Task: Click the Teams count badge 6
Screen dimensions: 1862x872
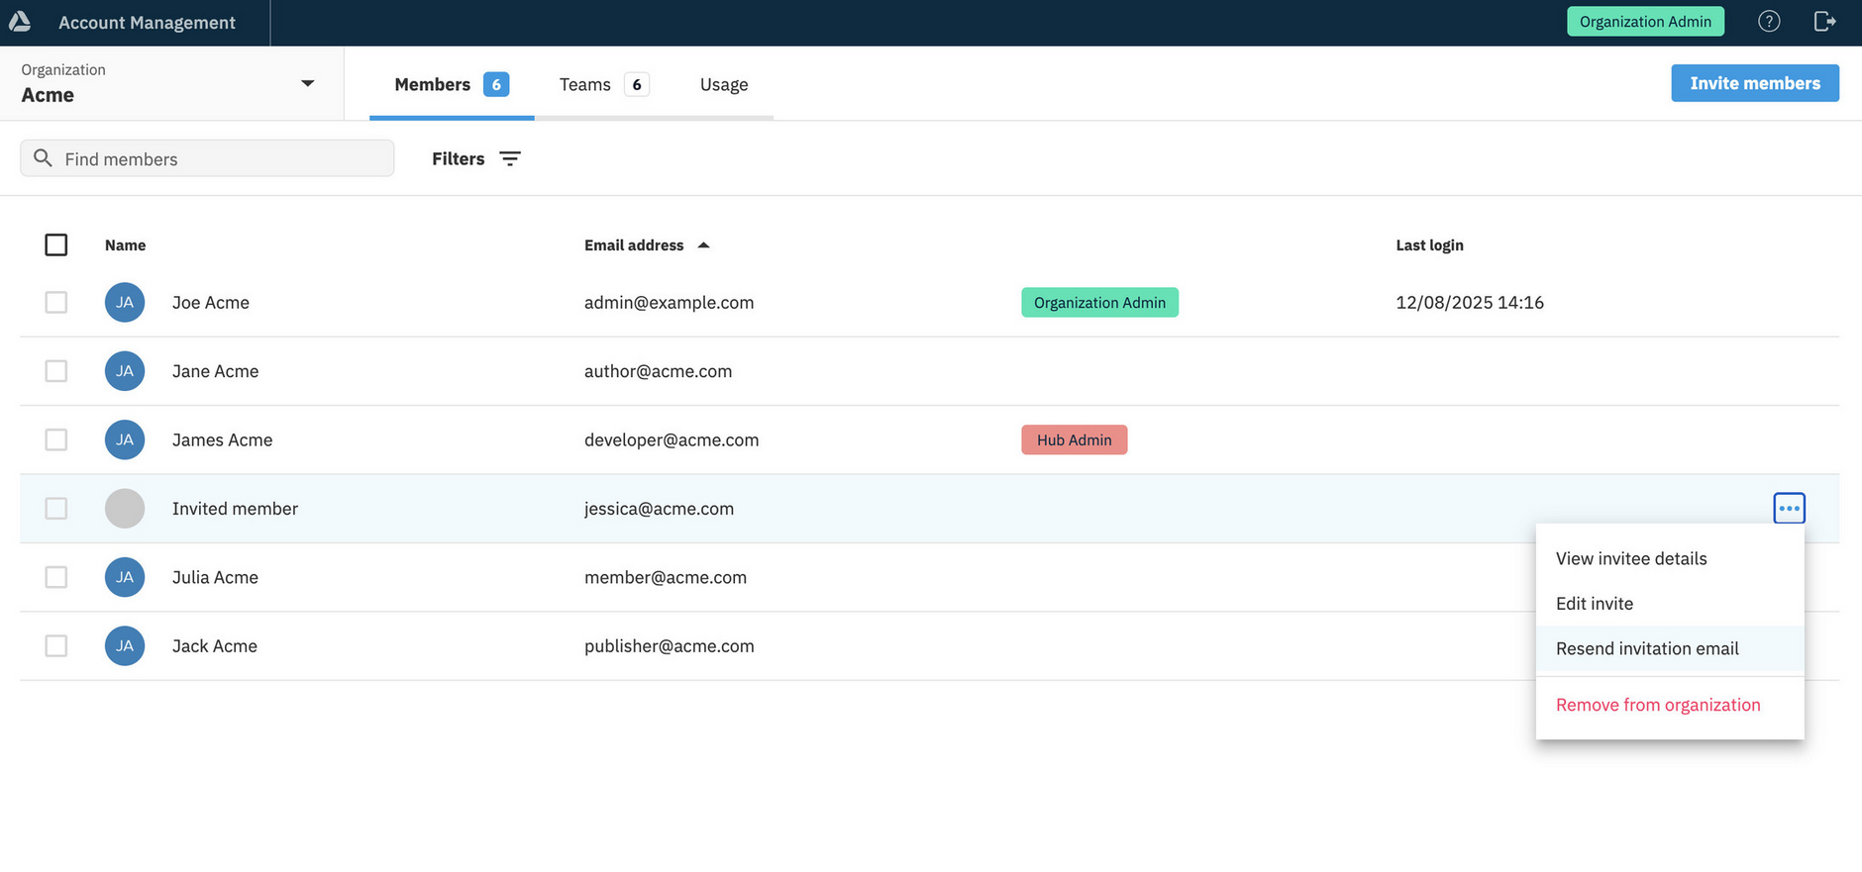Action: (637, 84)
